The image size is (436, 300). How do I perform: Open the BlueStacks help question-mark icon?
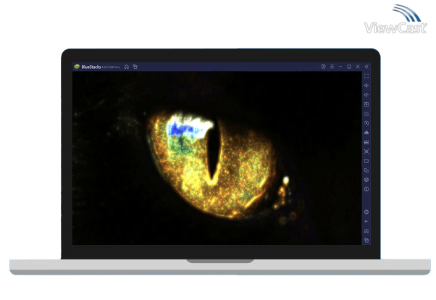coord(323,67)
